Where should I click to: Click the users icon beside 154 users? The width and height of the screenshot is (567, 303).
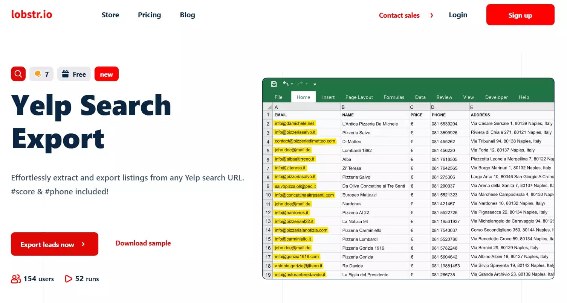tap(15, 279)
